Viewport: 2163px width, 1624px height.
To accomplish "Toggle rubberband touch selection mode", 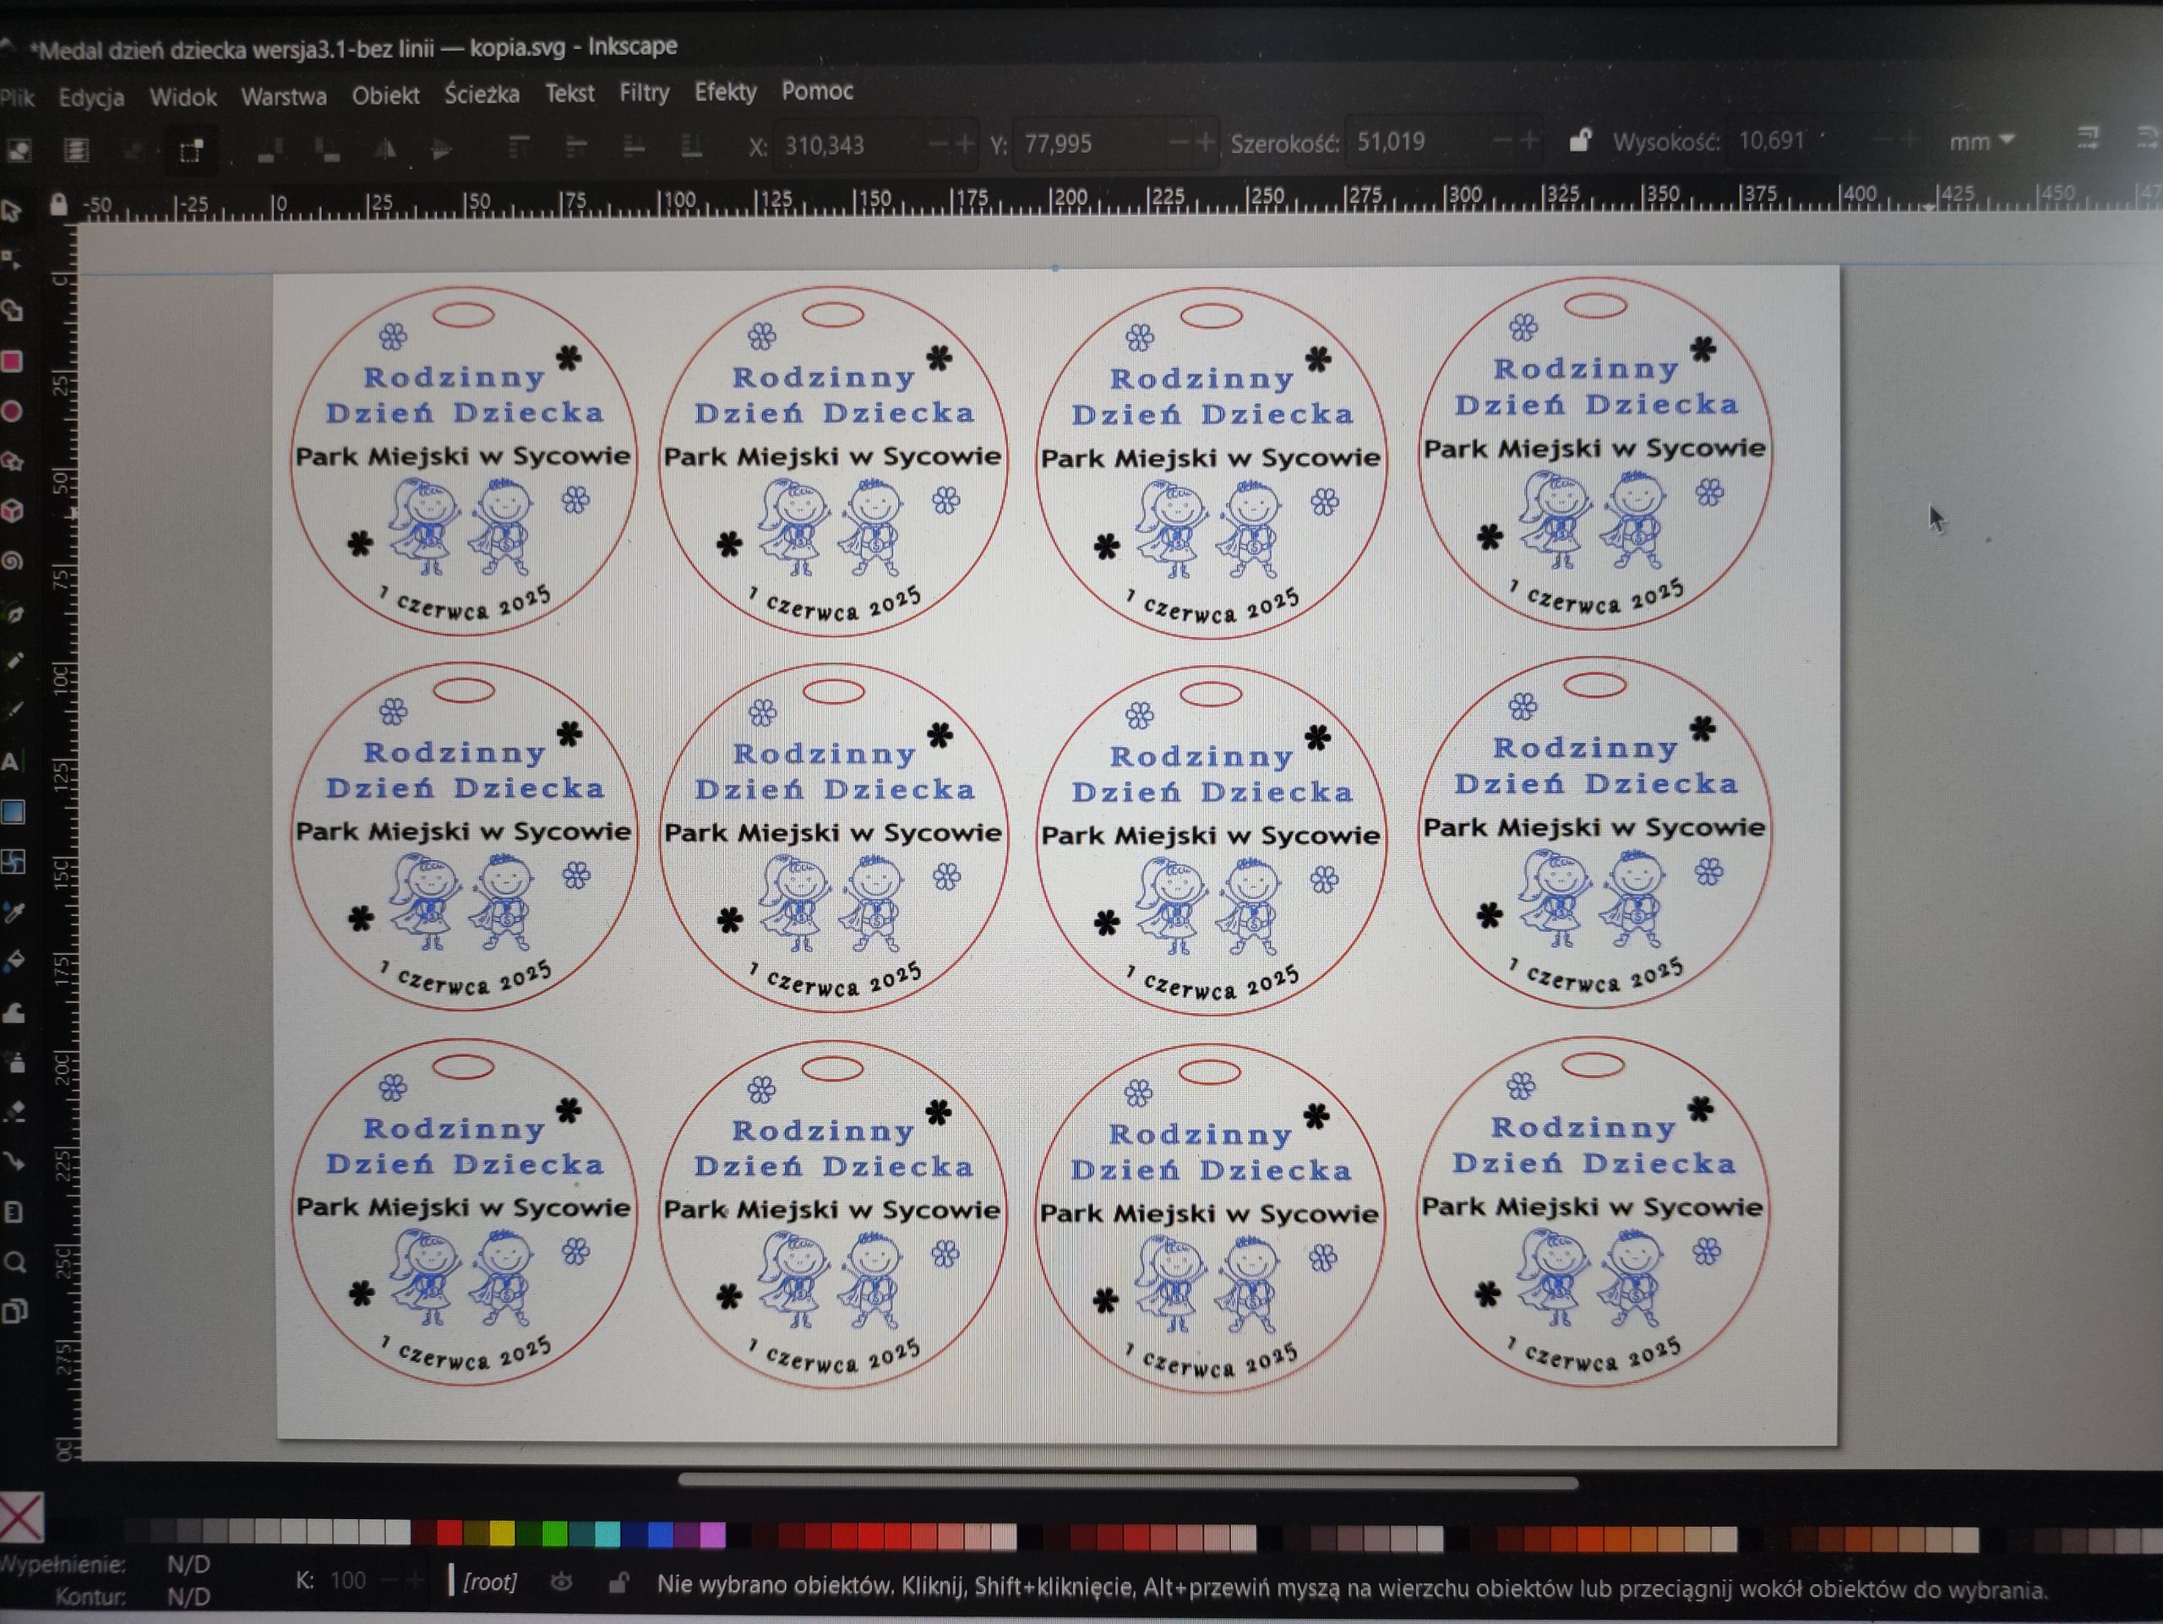I will [x=191, y=150].
